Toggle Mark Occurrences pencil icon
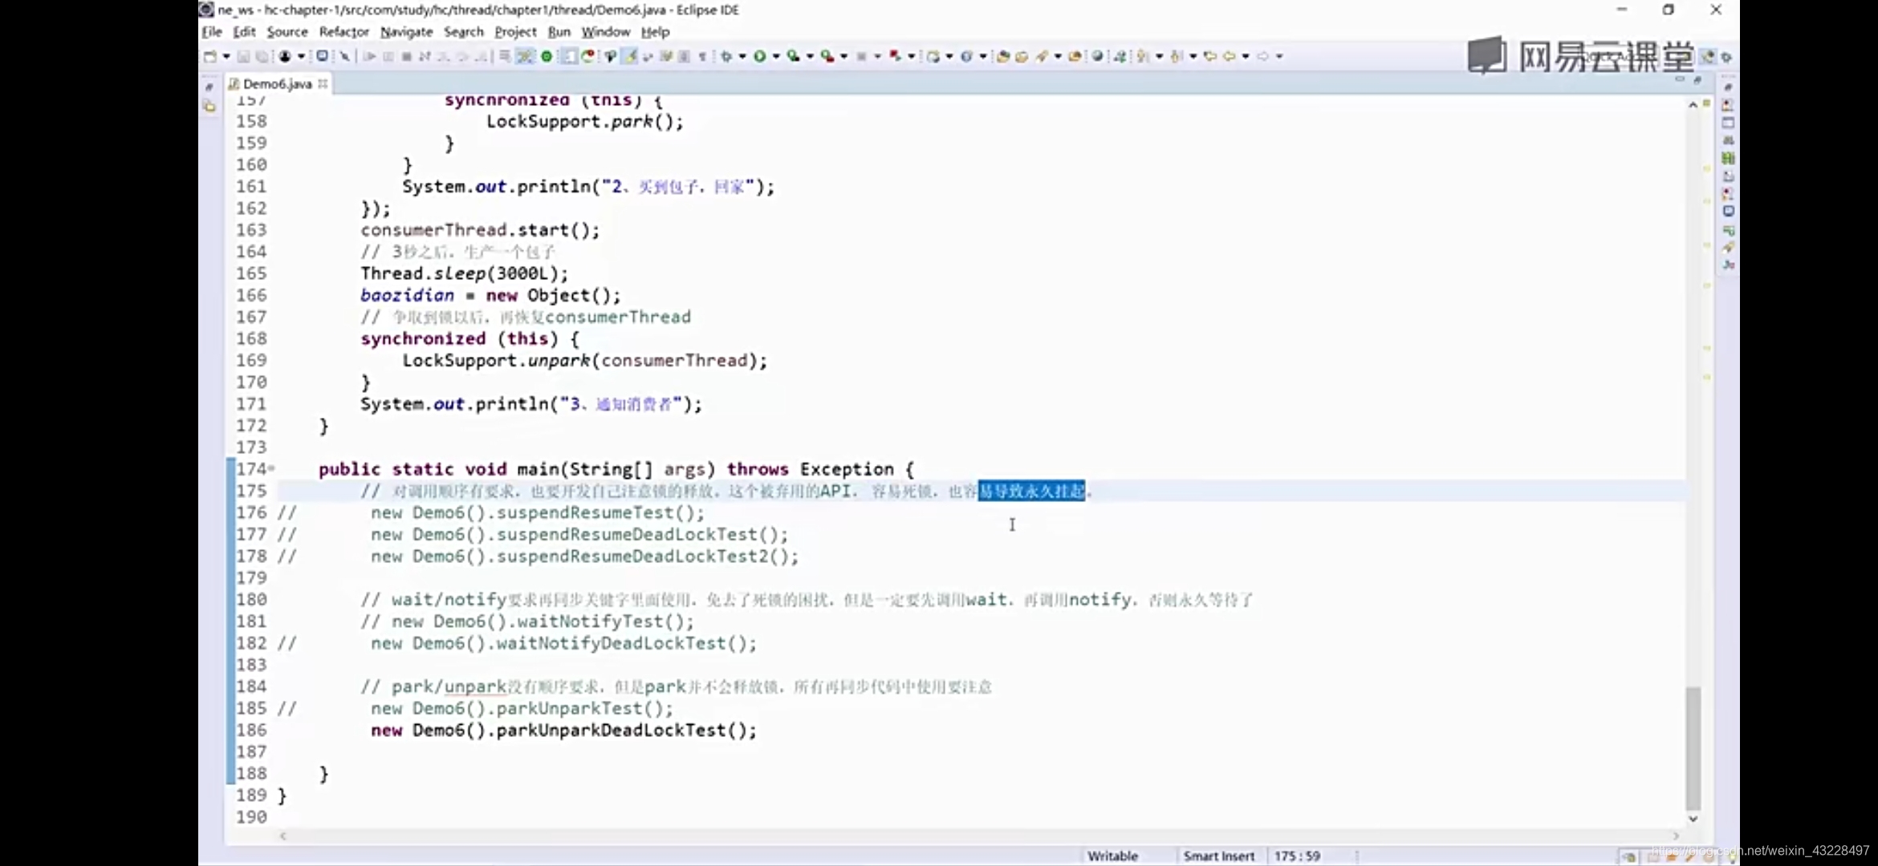Image resolution: width=1878 pixels, height=866 pixels. 631,56
